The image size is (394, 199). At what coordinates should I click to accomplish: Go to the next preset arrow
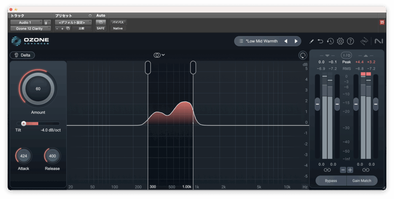click(x=296, y=41)
